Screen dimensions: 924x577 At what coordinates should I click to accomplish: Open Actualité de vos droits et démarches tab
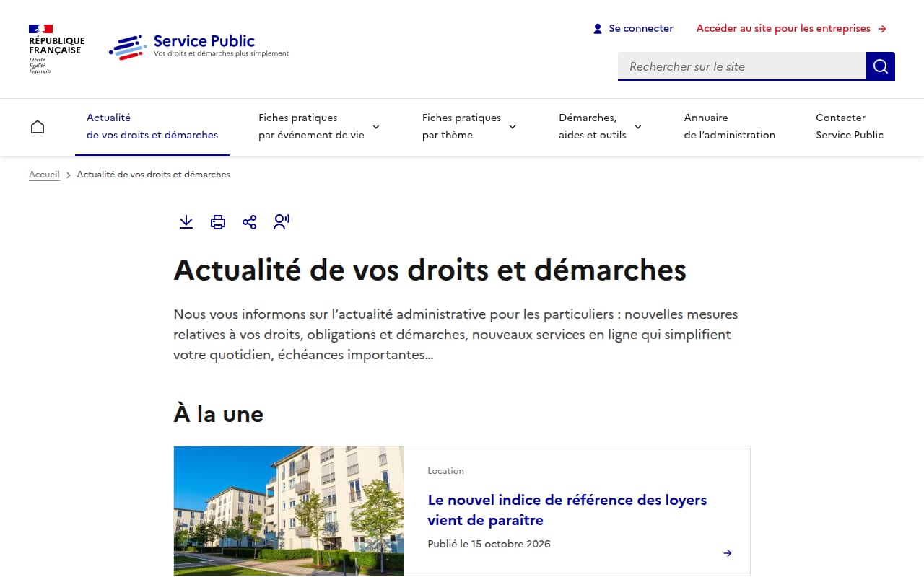coord(152,126)
